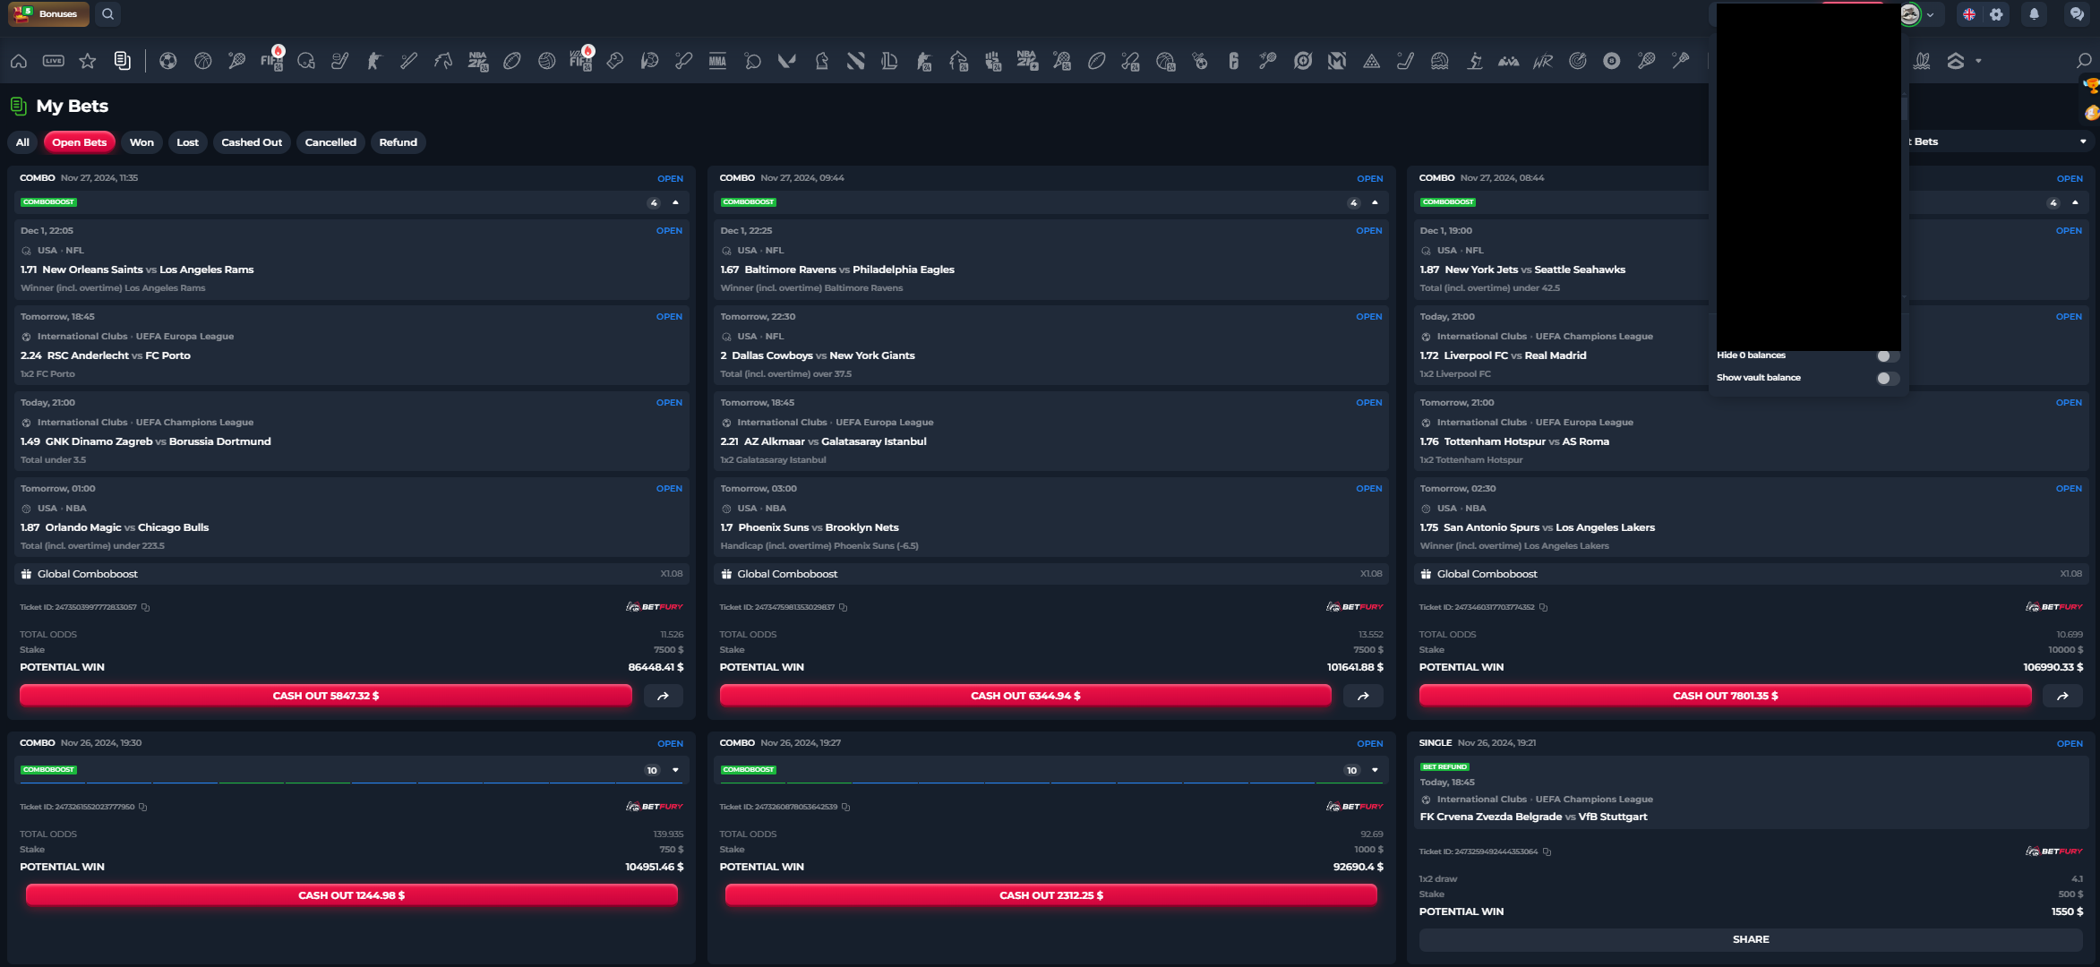Open the My Bets slip icon
This screenshot has height=967, width=2100.
point(123,61)
